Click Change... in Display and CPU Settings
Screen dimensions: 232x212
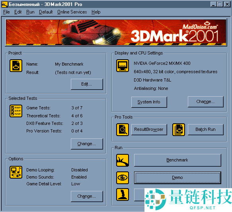click(x=205, y=102)
